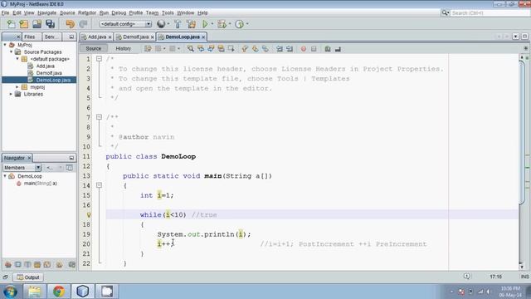This screenshot has width=531, height=299.
Task: Undo the last edit
Action: click(70, 24)
